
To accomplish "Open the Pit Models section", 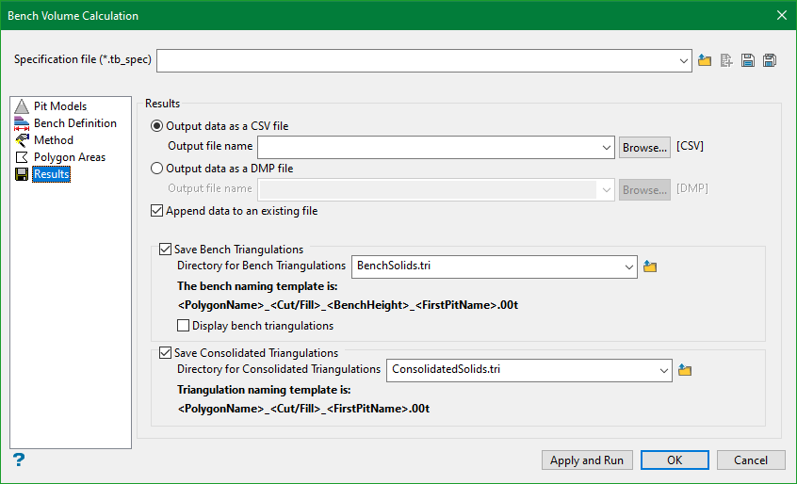I will (x=60, y=106).
